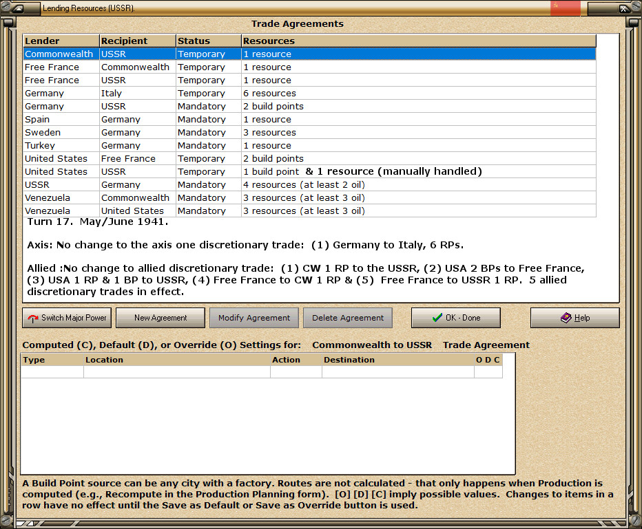Image resolution: width=642 pixels, height=529 pixels.
Task: Click the O D C column header
Action: coord(488,360)
